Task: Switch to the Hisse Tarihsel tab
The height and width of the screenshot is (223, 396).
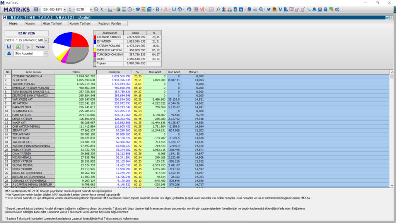Action: click(52, 23)
